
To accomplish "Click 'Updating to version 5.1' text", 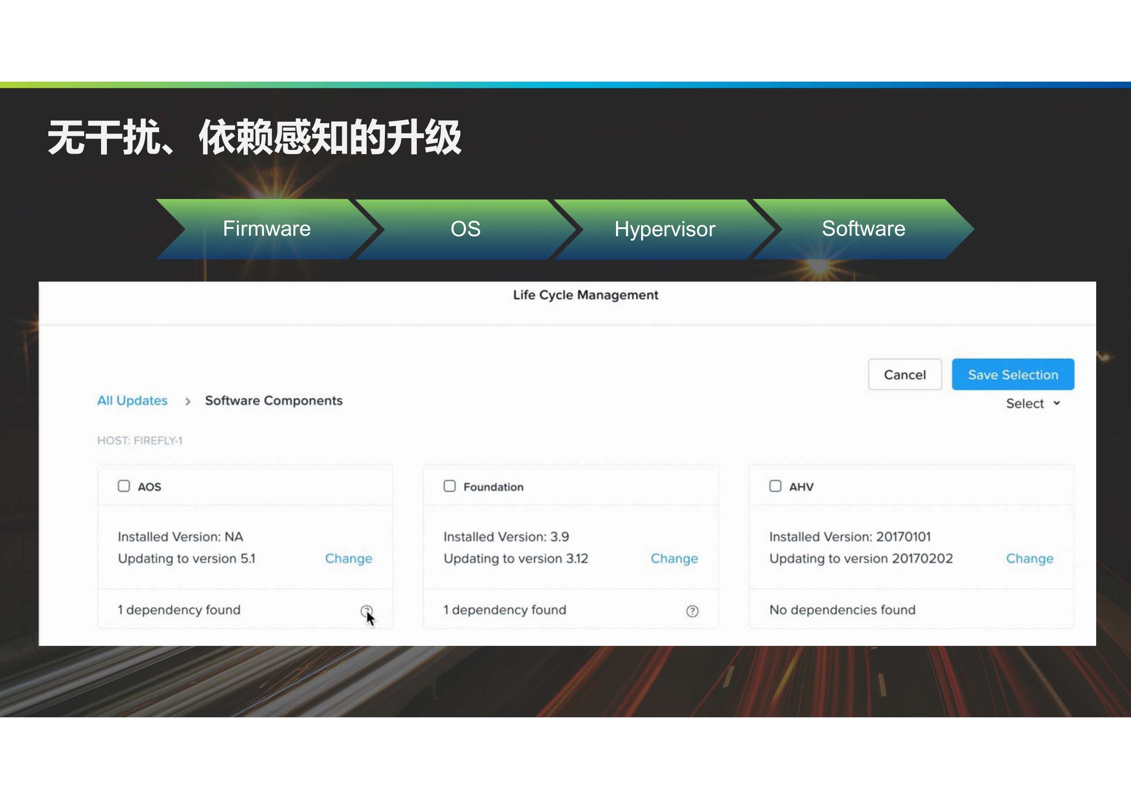I will tap(186, 558).
